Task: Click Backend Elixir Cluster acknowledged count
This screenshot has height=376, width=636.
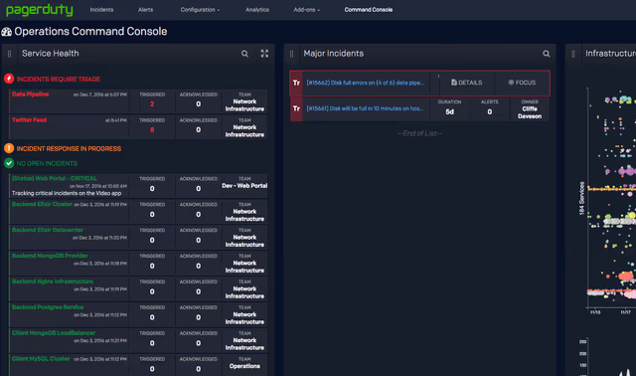Action: [x=199, y=215]
